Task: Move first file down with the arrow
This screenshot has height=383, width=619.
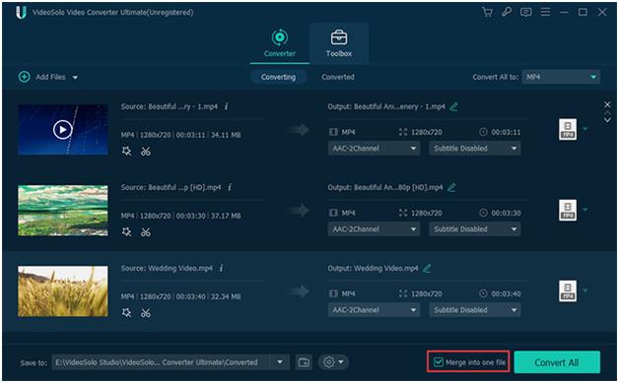Action: pos(607,120)
